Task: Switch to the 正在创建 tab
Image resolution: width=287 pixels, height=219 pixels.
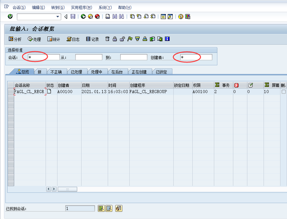Action: click(139, 72)
